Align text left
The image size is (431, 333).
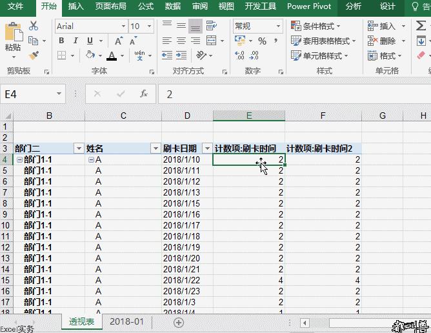[167, 41]
